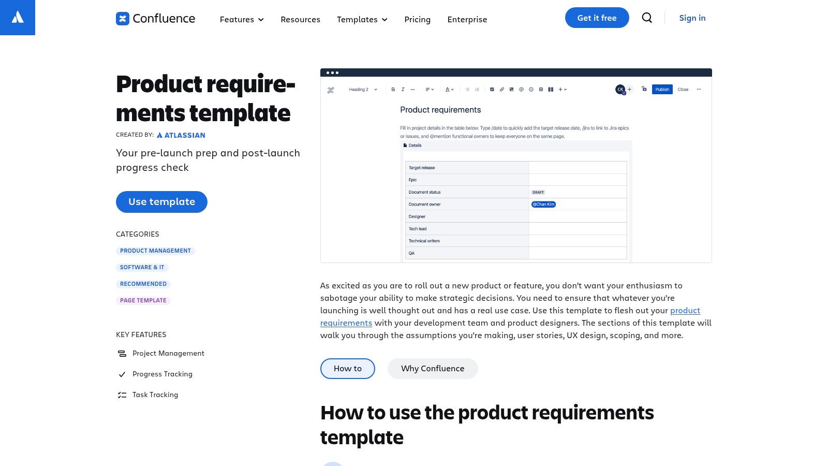Switch to the Why Confluence tab
This screenshot has height=466, width=828.
(433, 369)
